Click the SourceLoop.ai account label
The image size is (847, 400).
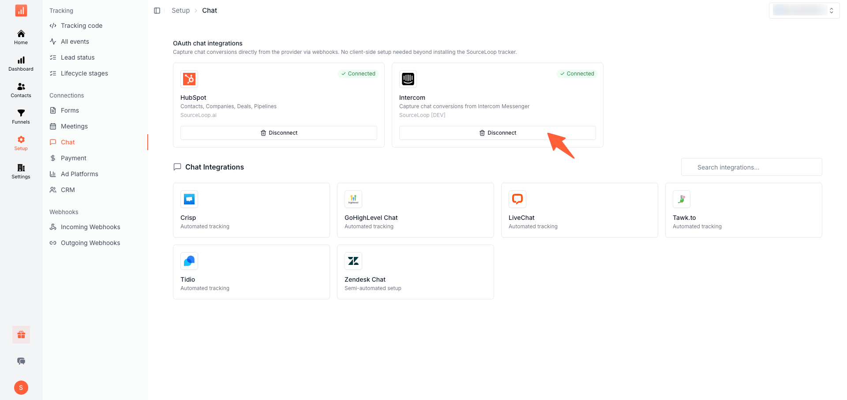[x=199, y=115]
